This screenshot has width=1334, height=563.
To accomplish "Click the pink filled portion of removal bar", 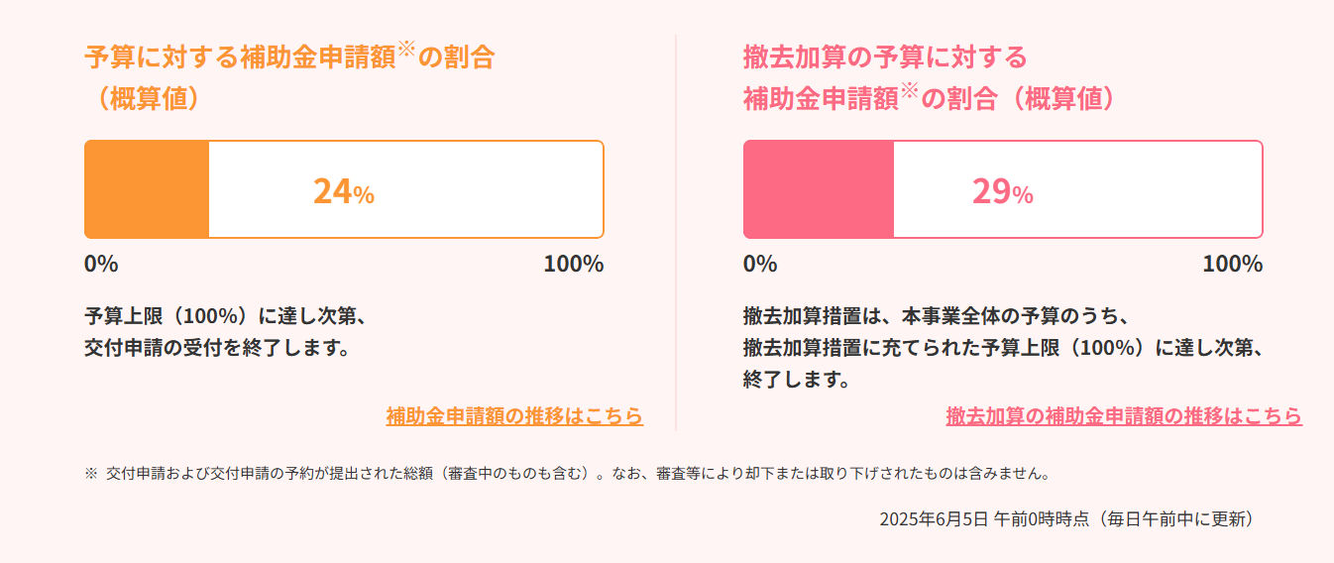I will coord(819,189).
